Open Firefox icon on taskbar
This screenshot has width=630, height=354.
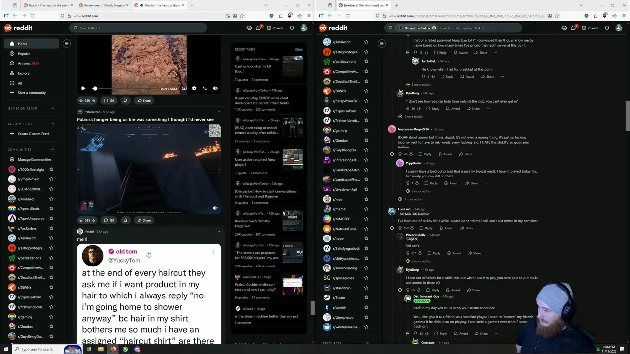pos(113,349)
